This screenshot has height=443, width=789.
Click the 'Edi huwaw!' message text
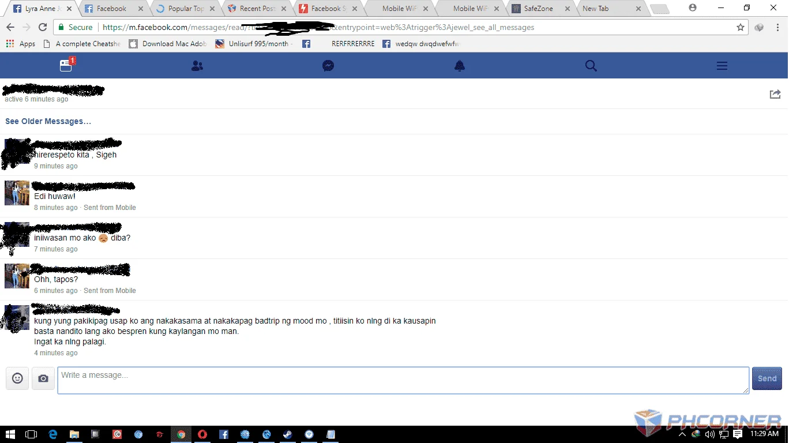(x=55, y=196)
